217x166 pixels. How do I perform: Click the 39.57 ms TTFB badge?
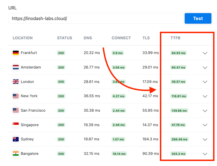[178, 82]
